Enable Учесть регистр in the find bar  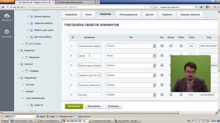pyautogui.click(x=76, y=116)
